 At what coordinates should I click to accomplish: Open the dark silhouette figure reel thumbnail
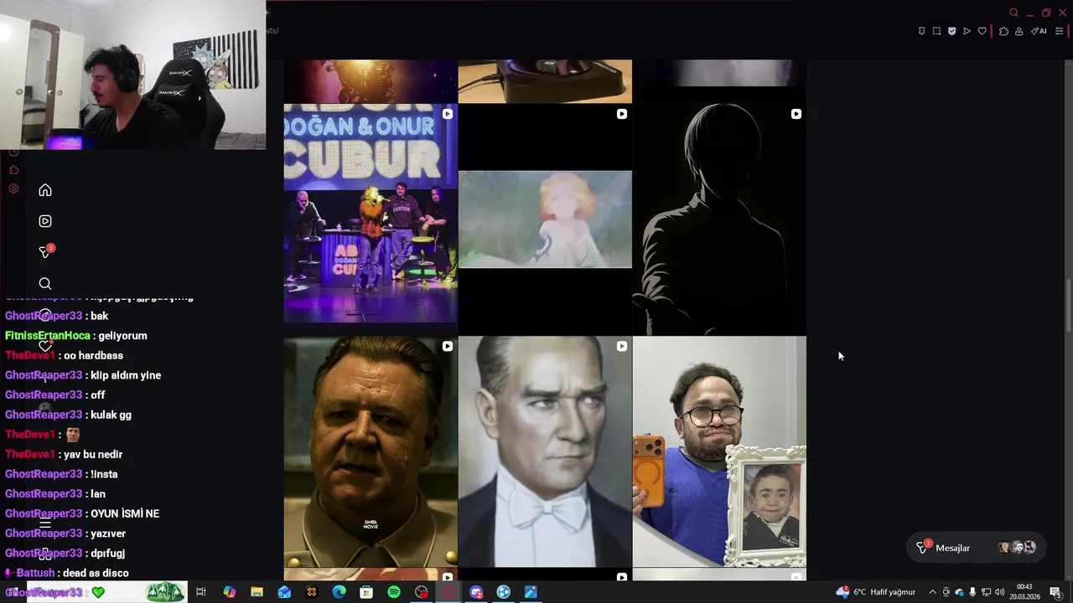719,219
